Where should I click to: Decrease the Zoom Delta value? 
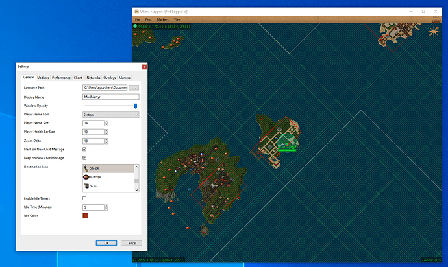coord(106,143)
